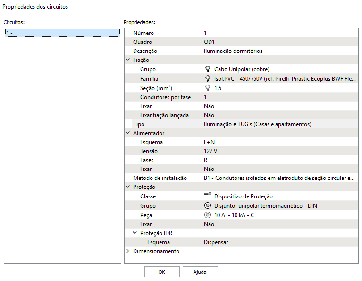
Task: Open help with the Ajuda button
Action: pyautogui.click(x=200, y=272)
